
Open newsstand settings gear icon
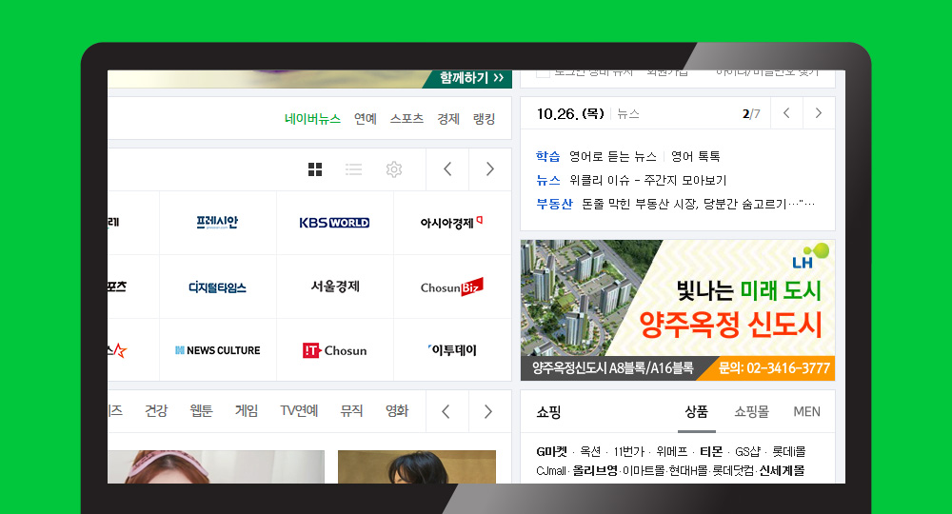[x=394, y=169]
